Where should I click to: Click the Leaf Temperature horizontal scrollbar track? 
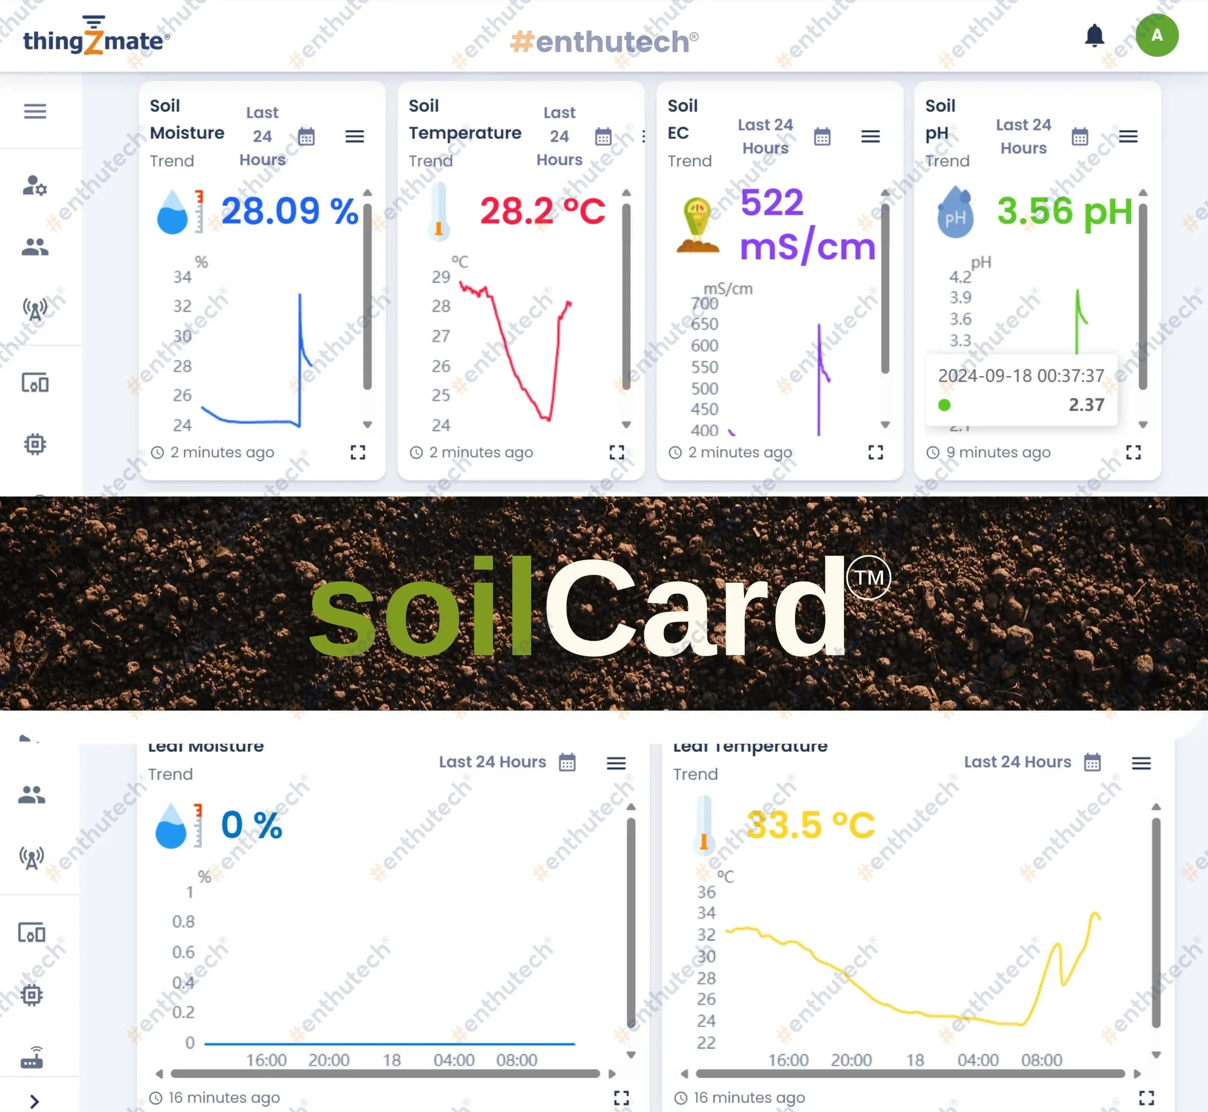tap(910, 1073)
